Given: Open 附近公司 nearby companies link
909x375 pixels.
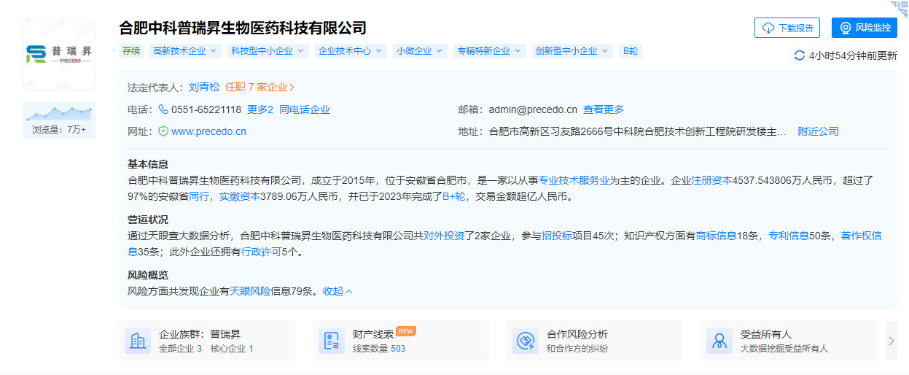Looking at the screenshot, I should [x=819, y=131].
